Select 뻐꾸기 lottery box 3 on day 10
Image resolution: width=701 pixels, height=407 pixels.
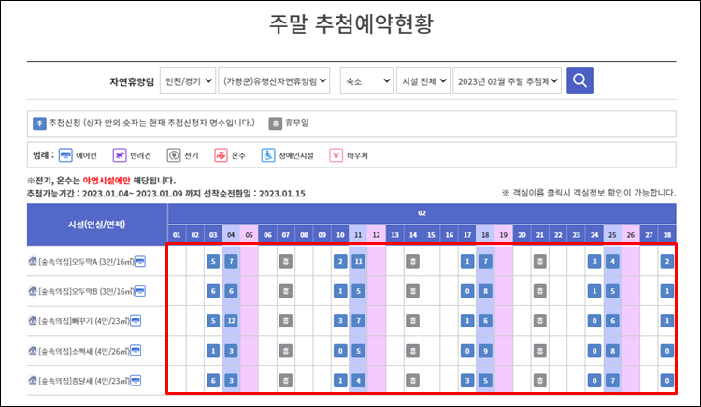[340, 321]
